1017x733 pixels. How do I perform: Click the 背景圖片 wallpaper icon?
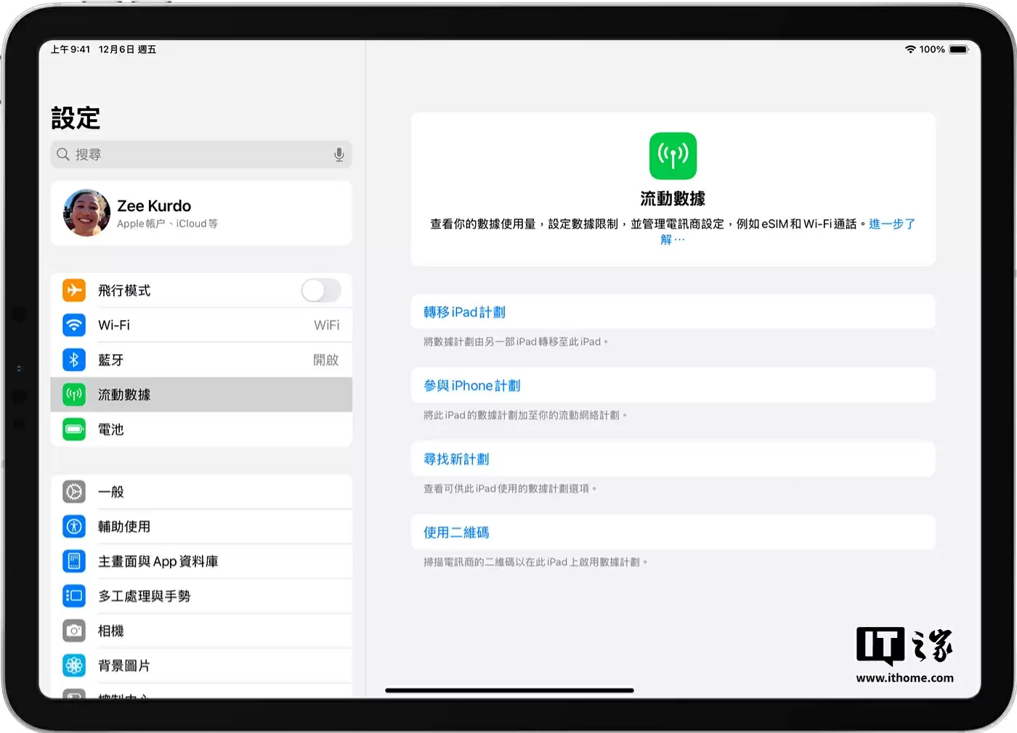74,666
